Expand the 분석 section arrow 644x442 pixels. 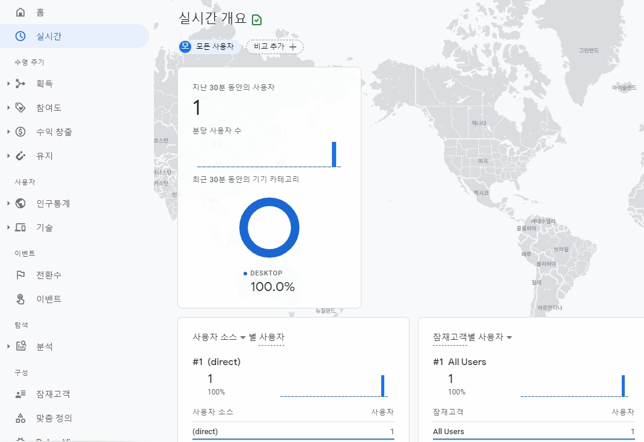click(8, 346)
